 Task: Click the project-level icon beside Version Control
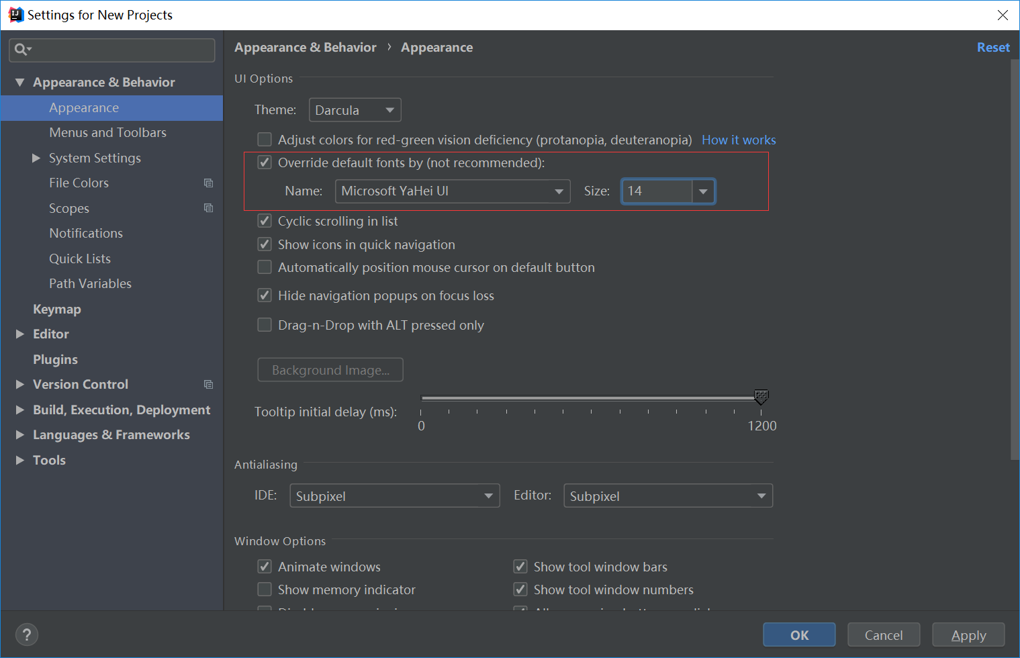click(x=208, y=384)
